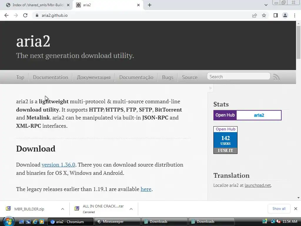Click the scrollbar up arrow

298,23
